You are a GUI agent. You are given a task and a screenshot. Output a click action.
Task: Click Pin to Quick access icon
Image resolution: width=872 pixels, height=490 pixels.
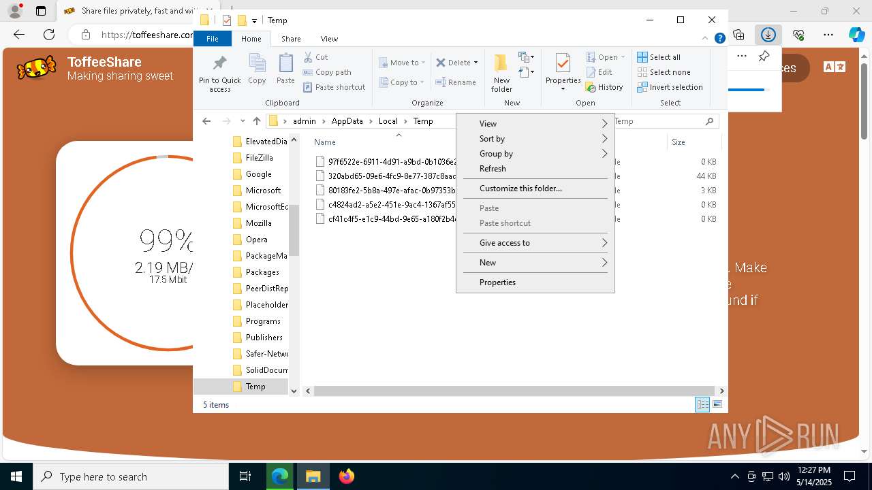click(219, 63)
